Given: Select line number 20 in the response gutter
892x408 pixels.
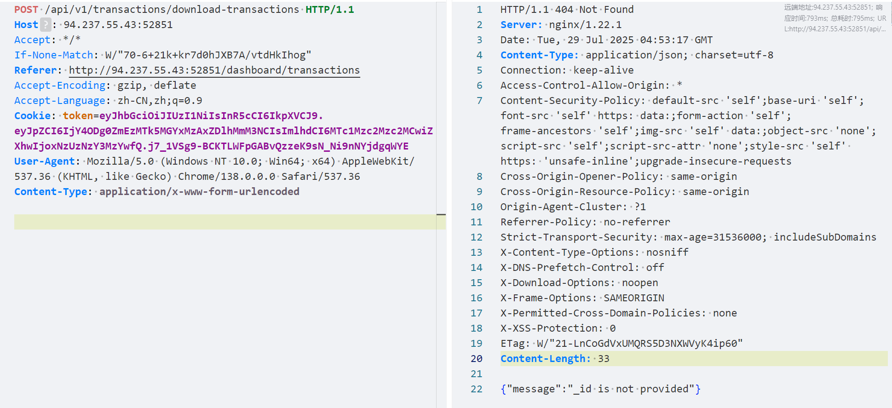Looking at the screenshot, I should pyautogui.click(x=477, y=358).
